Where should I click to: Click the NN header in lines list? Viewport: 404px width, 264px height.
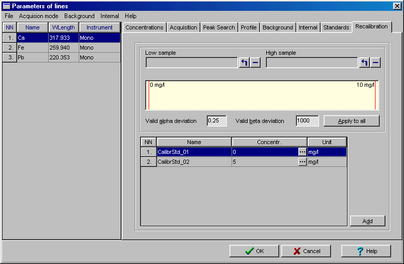(9, 27)
